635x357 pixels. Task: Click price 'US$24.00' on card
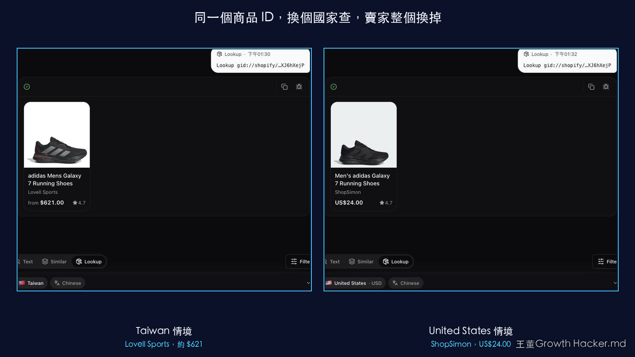click(349, 203)
